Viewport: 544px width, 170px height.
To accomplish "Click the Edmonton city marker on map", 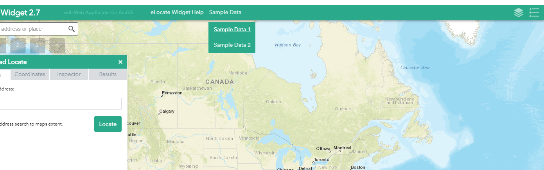I will pos(162,96).
